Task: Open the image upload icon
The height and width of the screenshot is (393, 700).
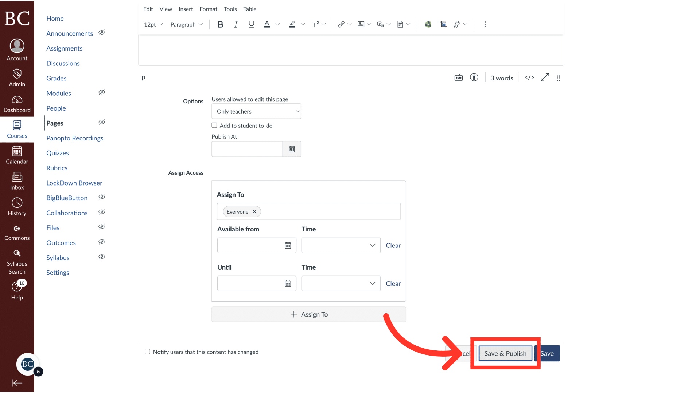Action: (x=361, y=24)
